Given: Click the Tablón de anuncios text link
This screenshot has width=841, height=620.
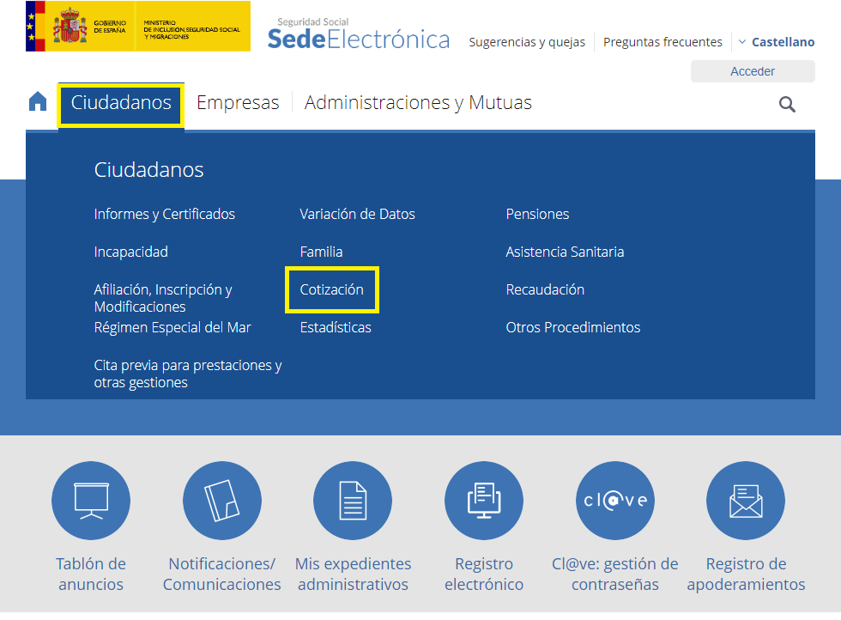Looking at the screenshot, I should click(91, 574).
